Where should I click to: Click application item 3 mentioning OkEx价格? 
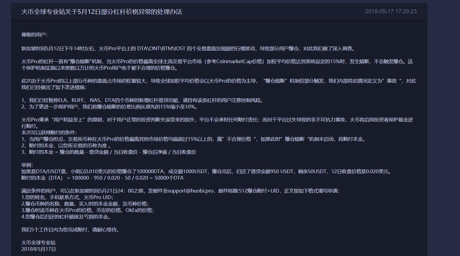pos(88,210)
